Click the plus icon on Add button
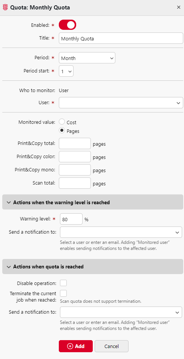This screenshot has width=184, height=359. (70, 346)
